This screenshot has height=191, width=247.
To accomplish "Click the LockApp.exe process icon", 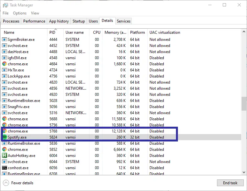I will [x=5, y=76].
